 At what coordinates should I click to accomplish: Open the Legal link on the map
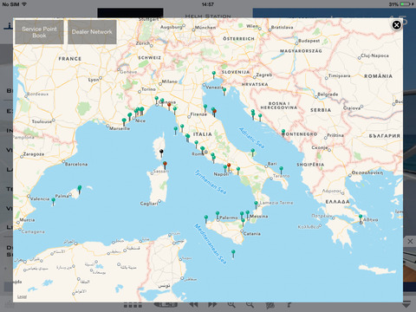(22, 296)
